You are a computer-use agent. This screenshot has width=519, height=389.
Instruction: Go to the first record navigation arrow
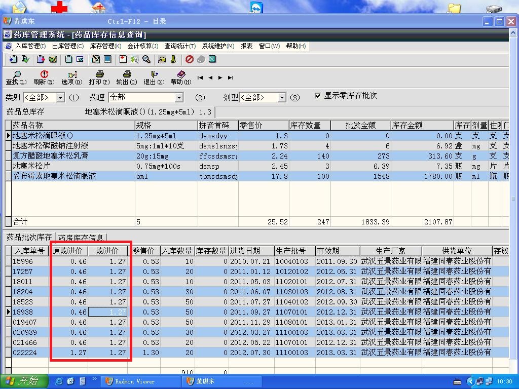(200, 78)
